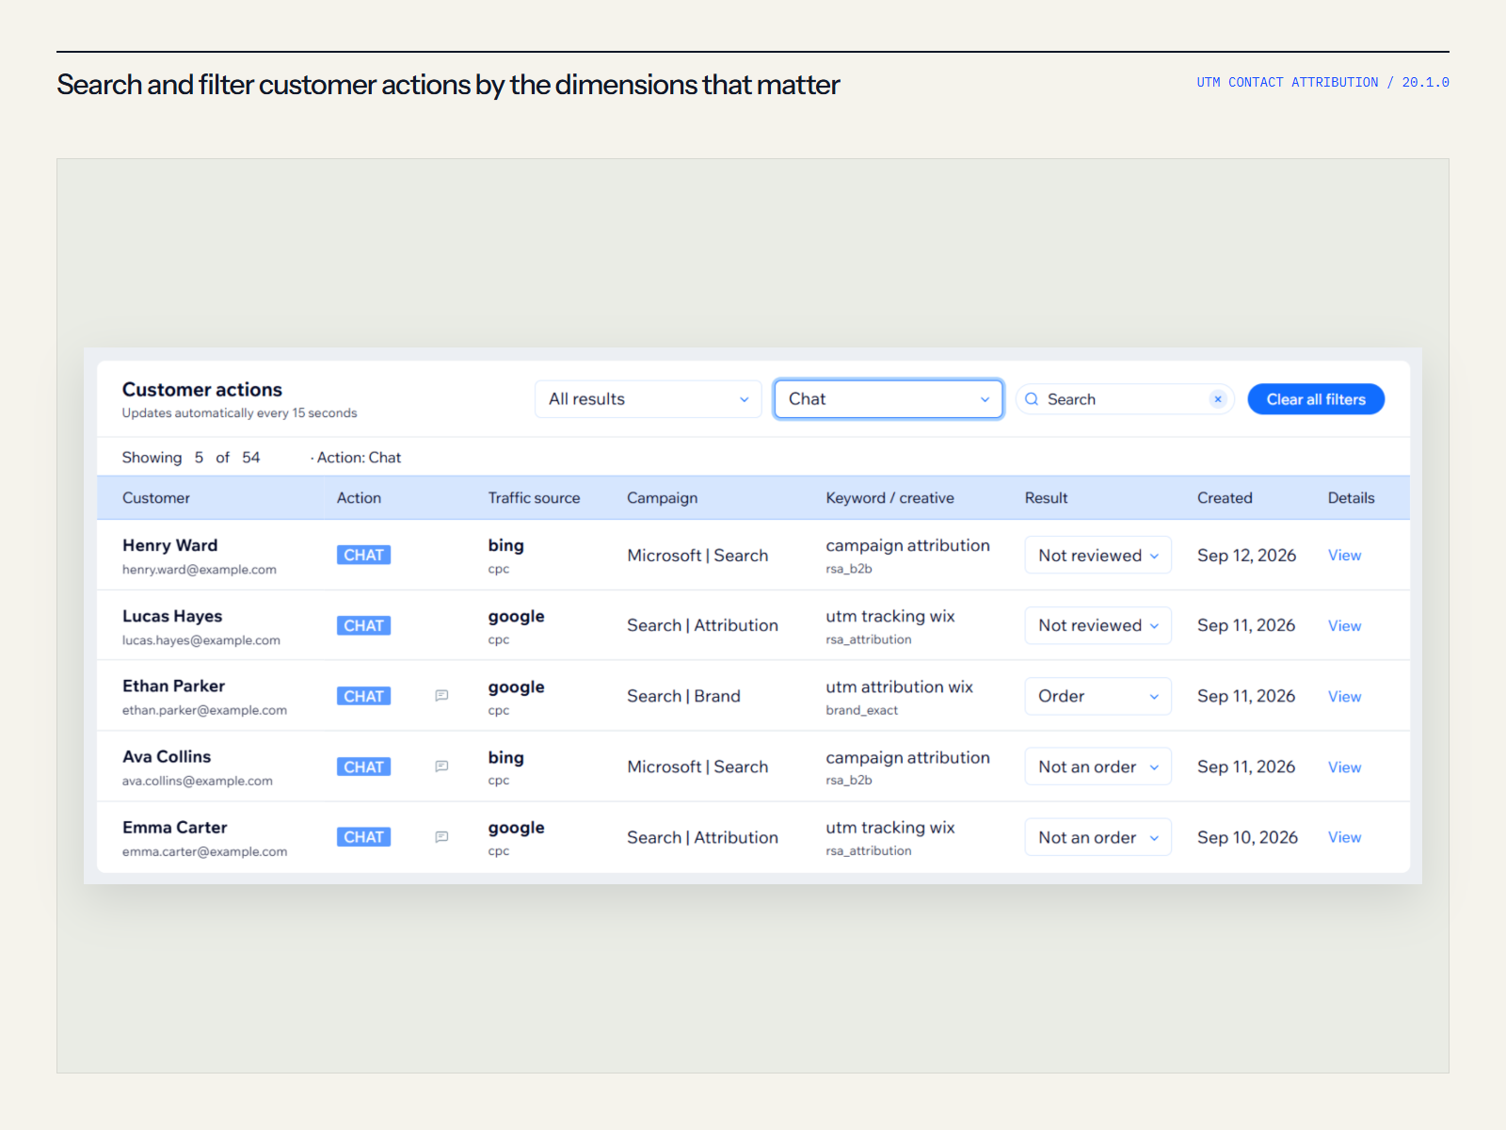
Task: Click the Result column header
Action: click(1046, 498)
